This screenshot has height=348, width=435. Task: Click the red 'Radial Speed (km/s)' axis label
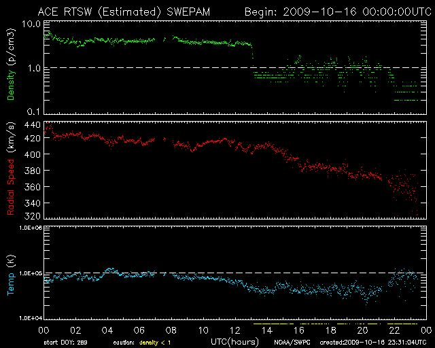coord(11,169)
